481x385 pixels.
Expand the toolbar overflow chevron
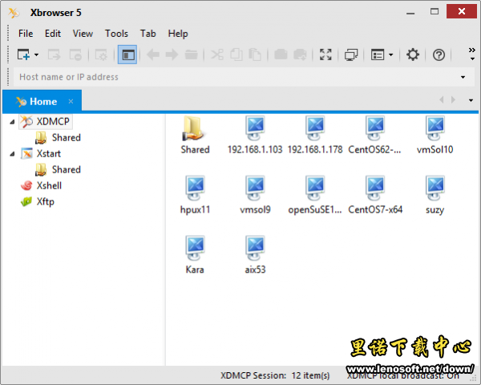click(472, 54)
